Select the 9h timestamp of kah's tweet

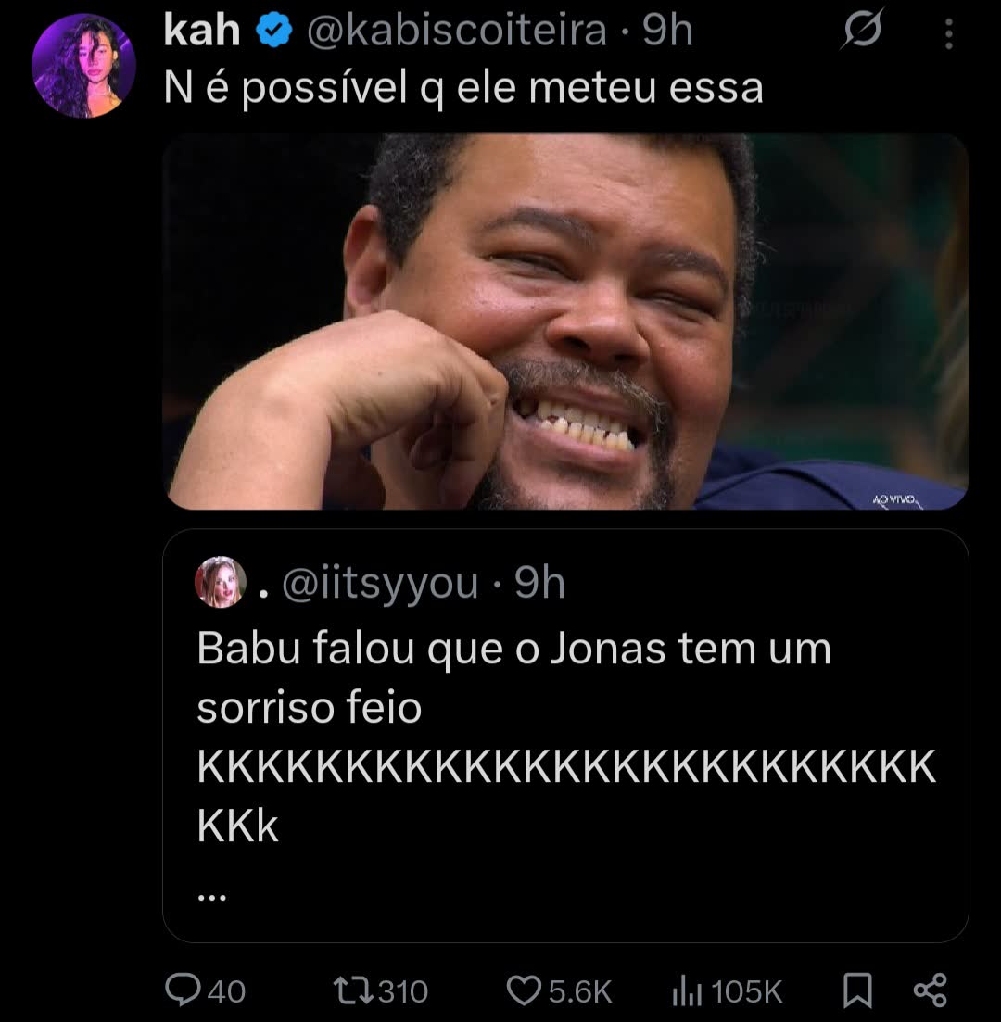point(667,31)
